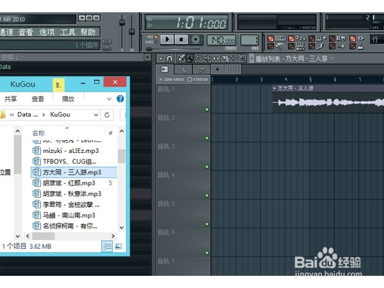Image resolution: width=384 pixels, height=288 pixels.
Task: Select the Paint brush tool in playlist toolbar
Action: tap(190, 58)
